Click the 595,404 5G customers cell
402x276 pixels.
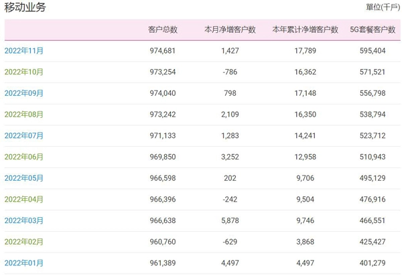373,50
